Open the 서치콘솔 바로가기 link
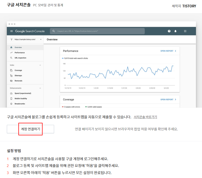This screenshot has height=178, width=202. tap(145, 117)
